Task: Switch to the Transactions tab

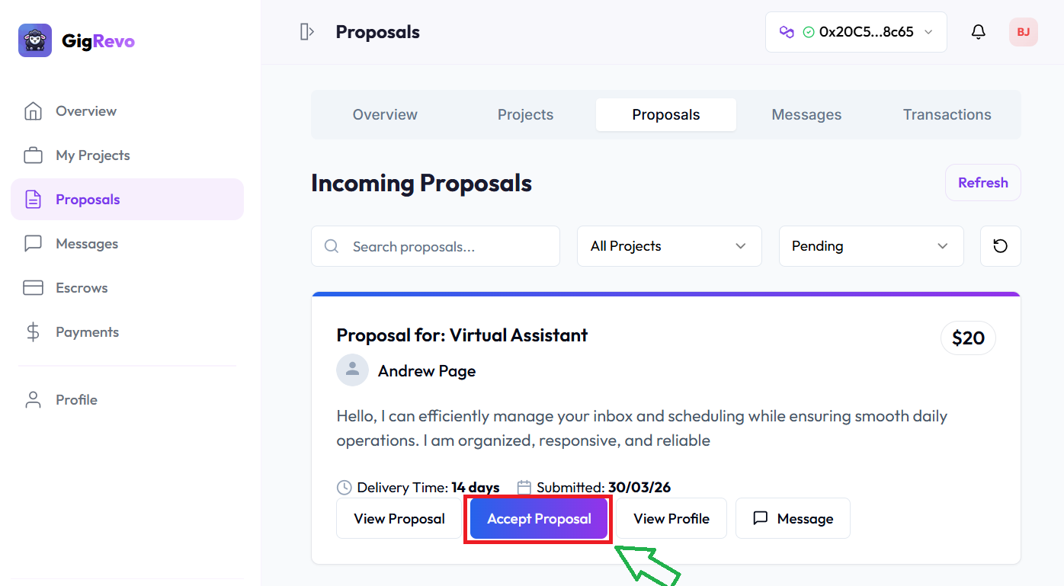Action: tap(947, 114)
